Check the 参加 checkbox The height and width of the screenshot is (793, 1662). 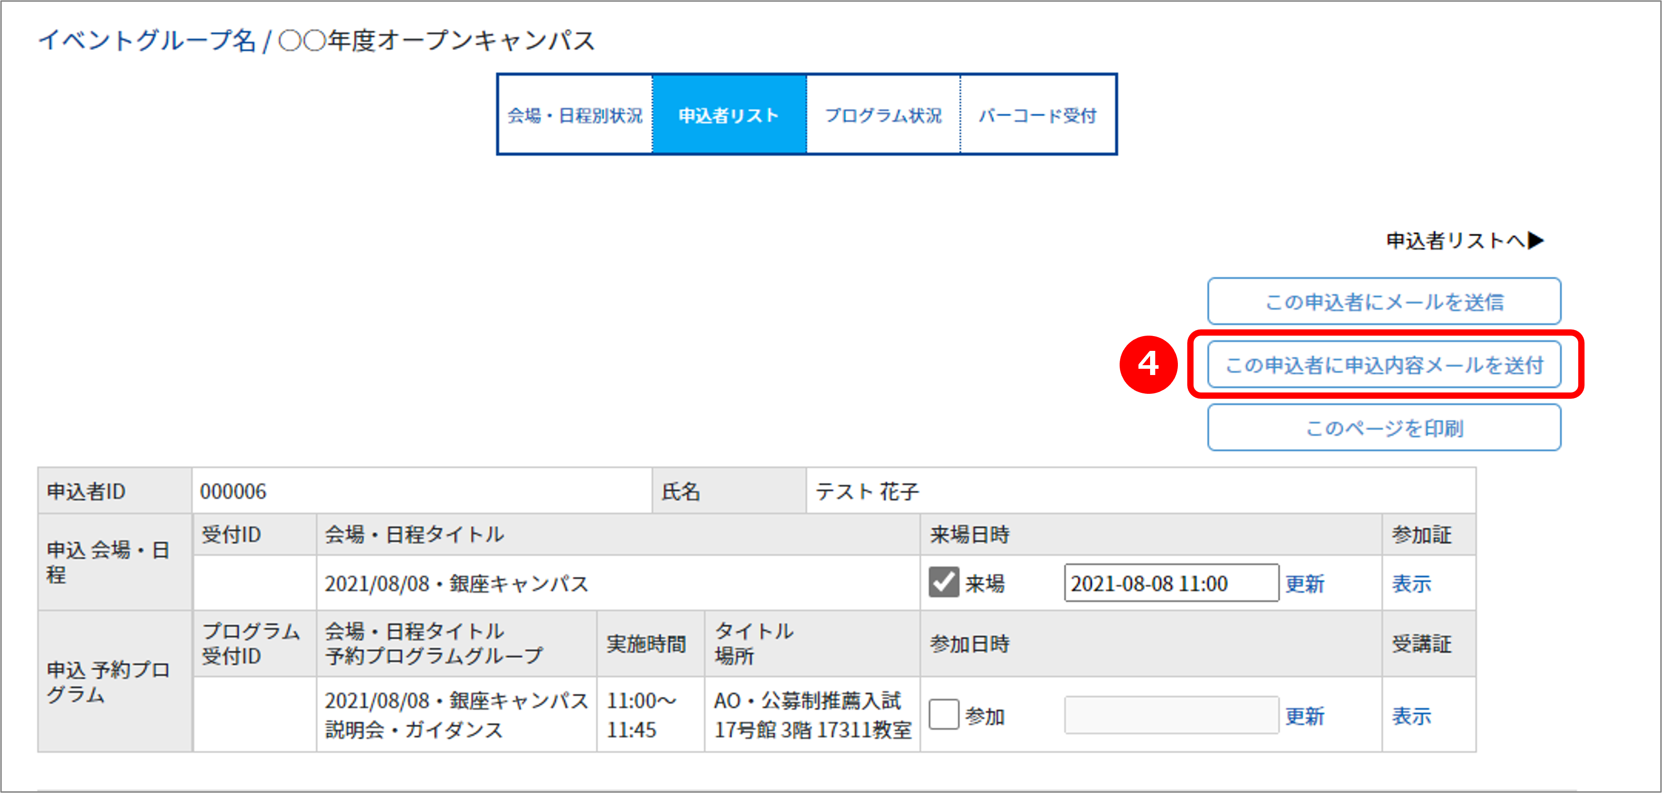click(x=943, y=714)
